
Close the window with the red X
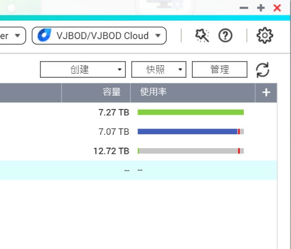[x=277, y=8]
